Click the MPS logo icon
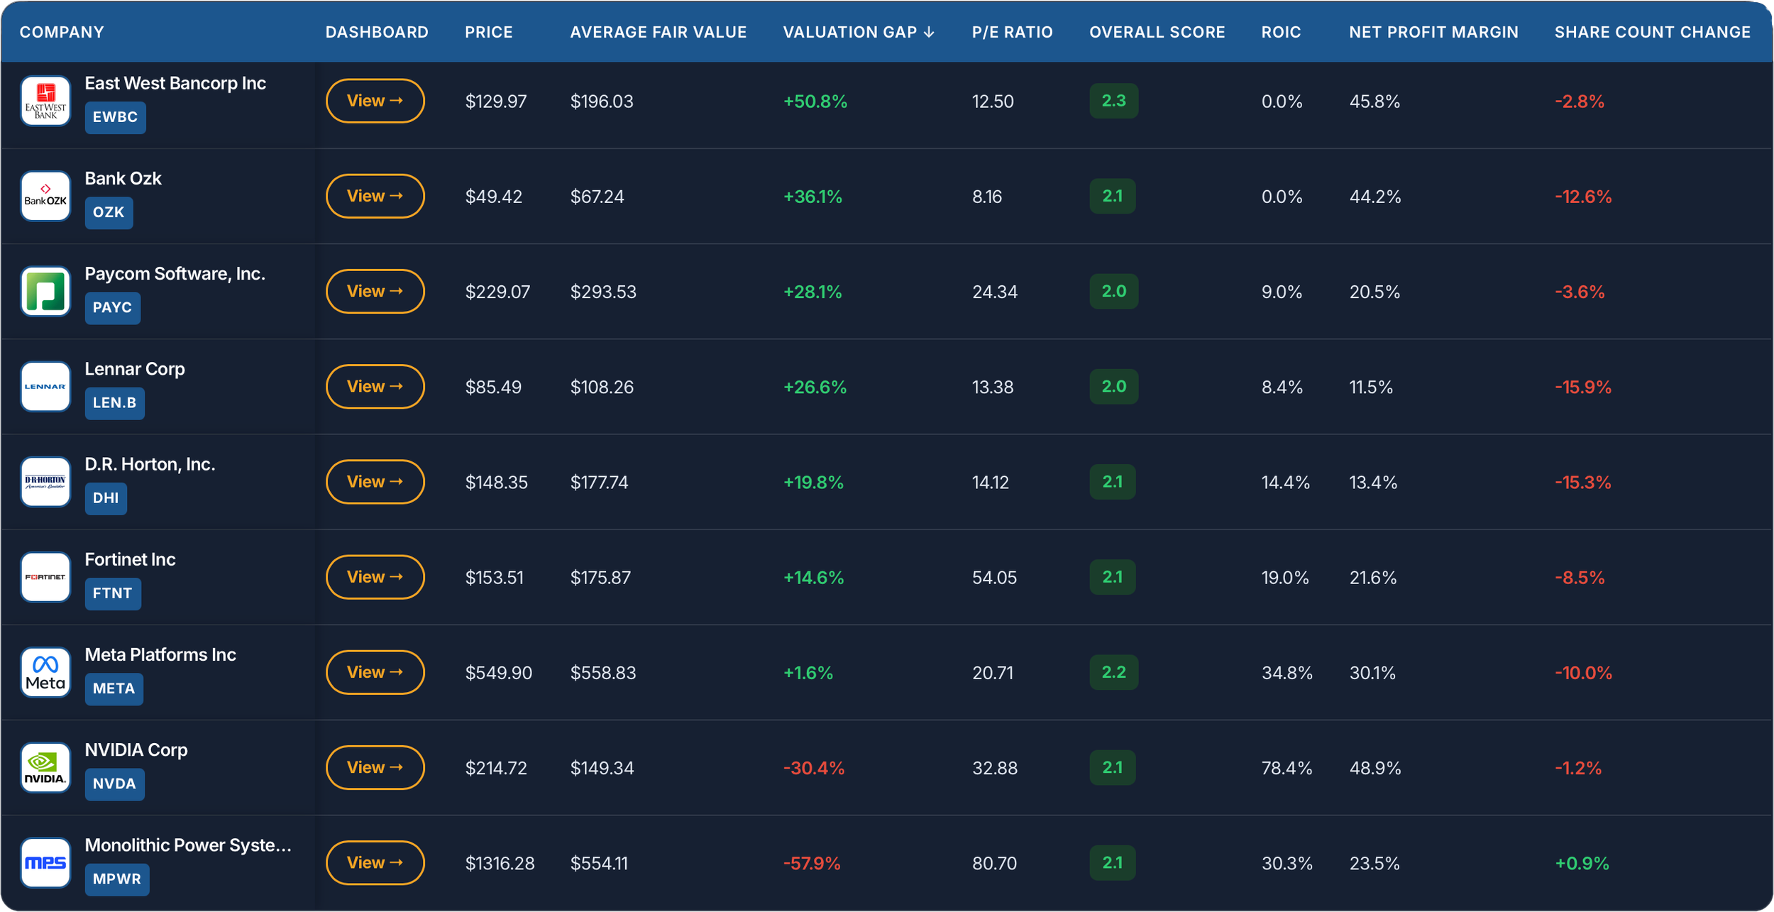 click(45, 863)
